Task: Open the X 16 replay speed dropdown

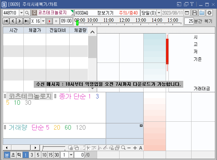Action: coord(43,21)
